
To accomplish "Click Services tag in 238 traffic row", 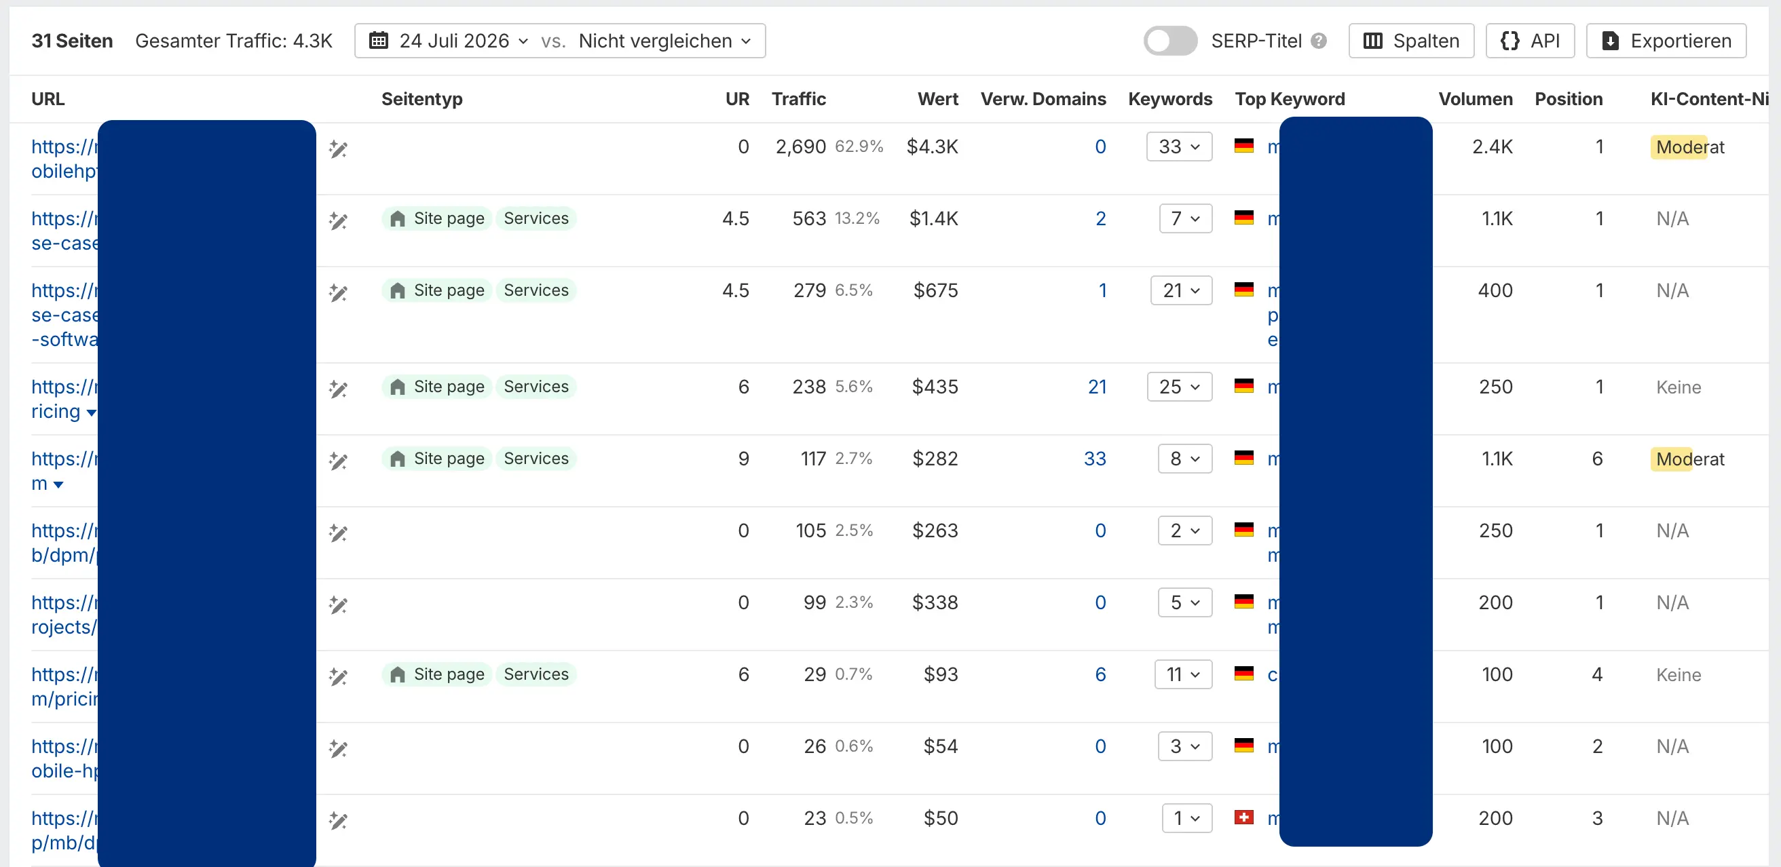I will pyautogui.click(x=536, y=387).
